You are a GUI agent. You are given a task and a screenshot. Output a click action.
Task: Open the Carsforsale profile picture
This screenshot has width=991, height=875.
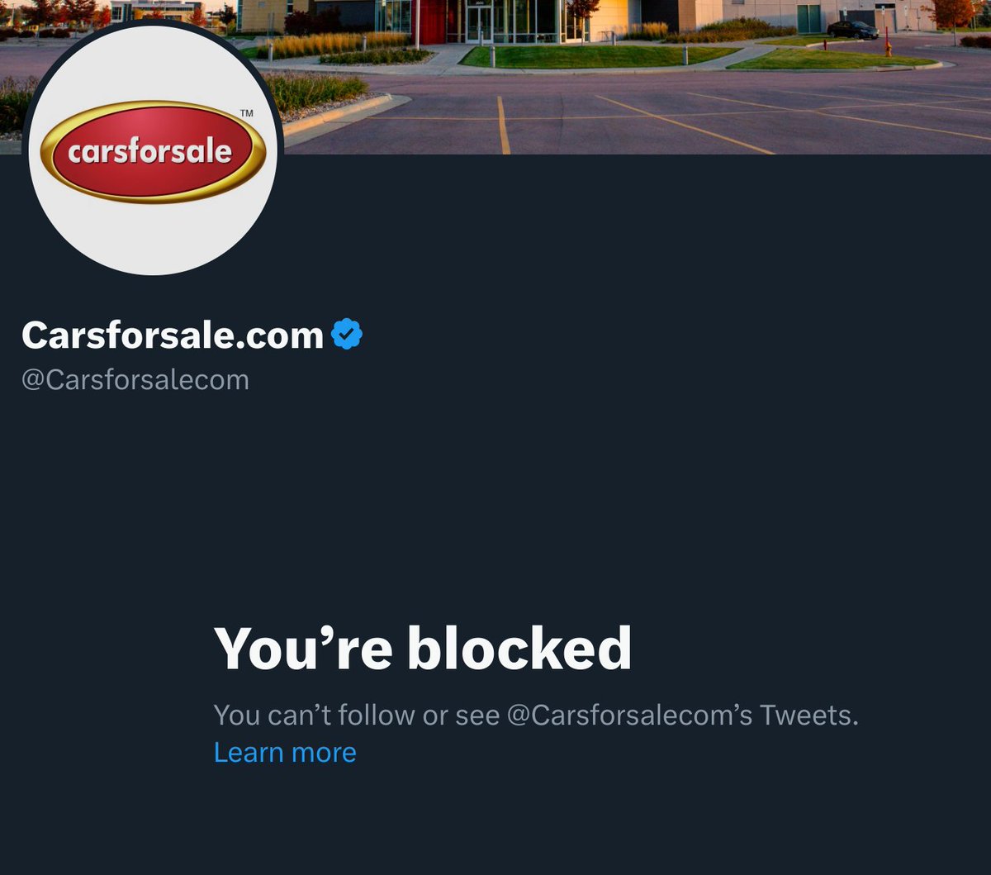pyautogui.click(x=153, y=149)
